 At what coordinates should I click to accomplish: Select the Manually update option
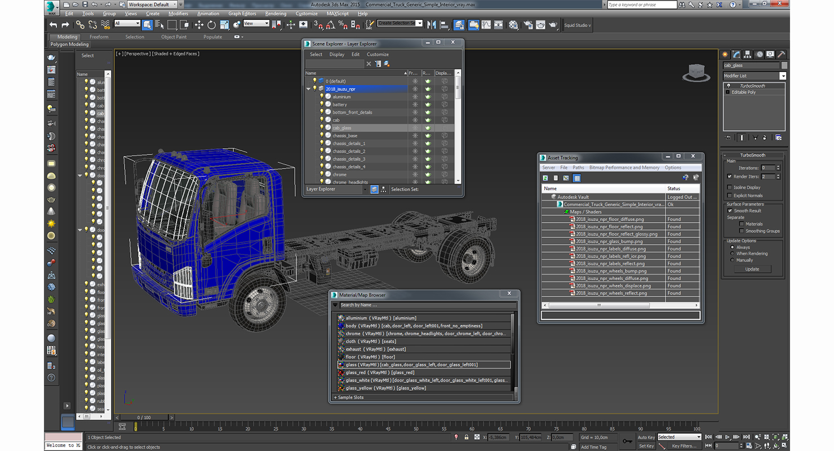733,260
